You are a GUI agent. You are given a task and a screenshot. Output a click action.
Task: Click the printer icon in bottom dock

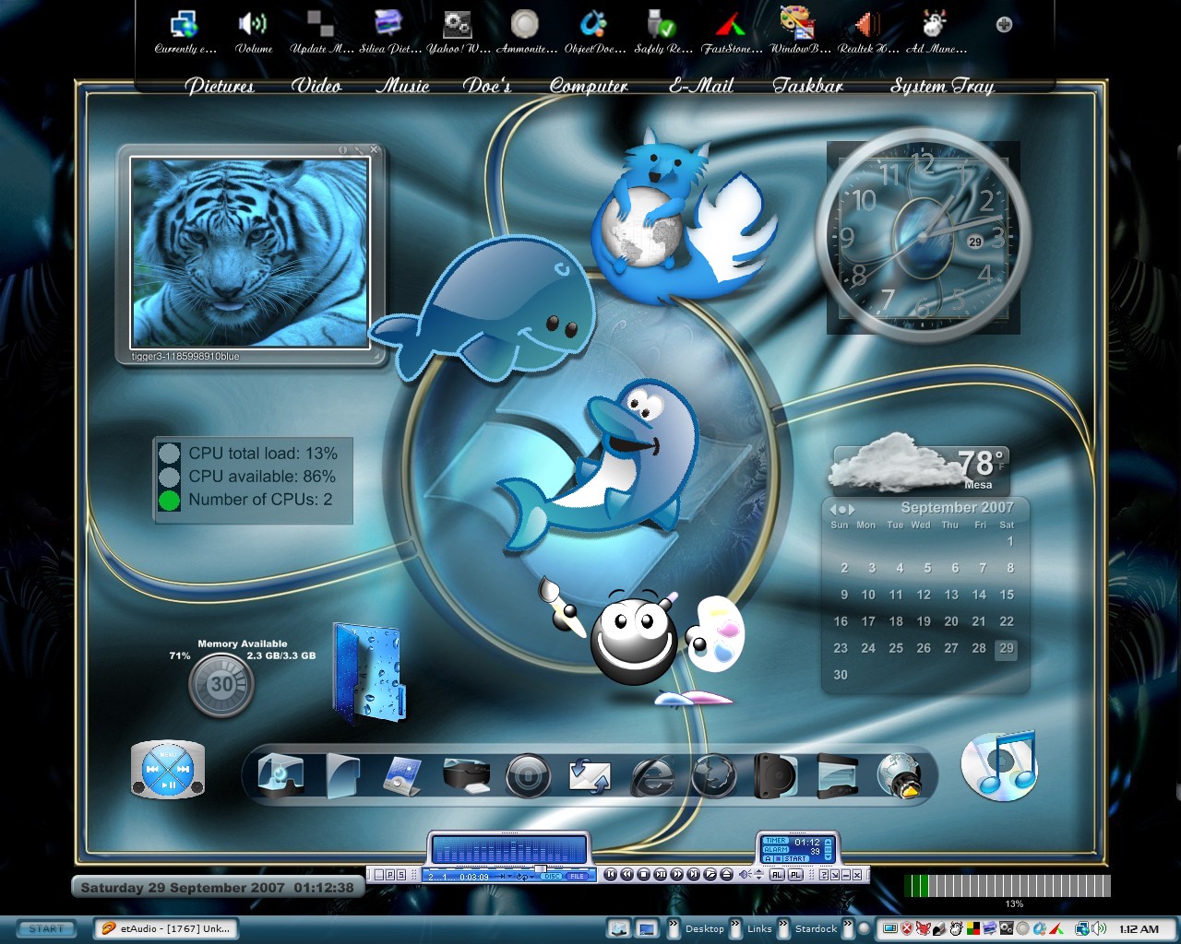466,775
